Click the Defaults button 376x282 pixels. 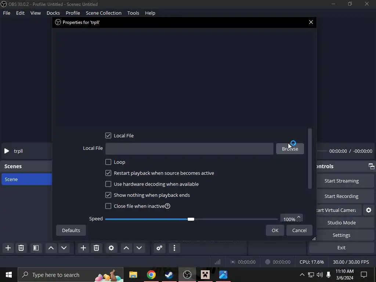pos(71,230)
